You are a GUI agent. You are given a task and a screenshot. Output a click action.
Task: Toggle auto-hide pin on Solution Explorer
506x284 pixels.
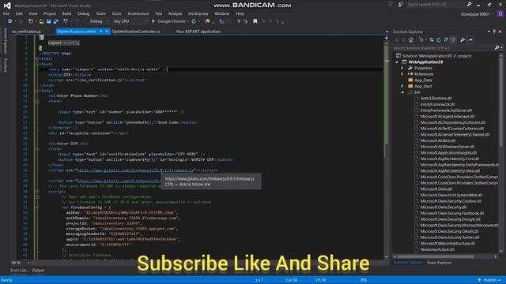tap(494, 32)
